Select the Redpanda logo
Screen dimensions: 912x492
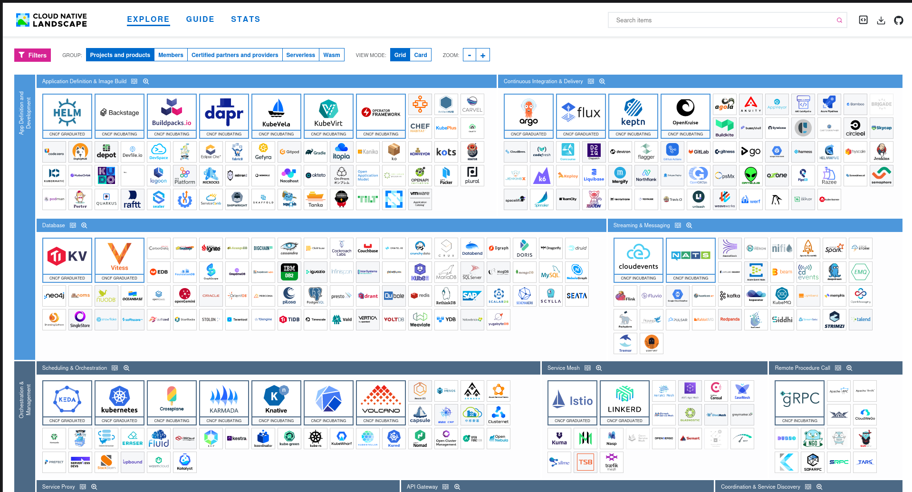(730, 319)
